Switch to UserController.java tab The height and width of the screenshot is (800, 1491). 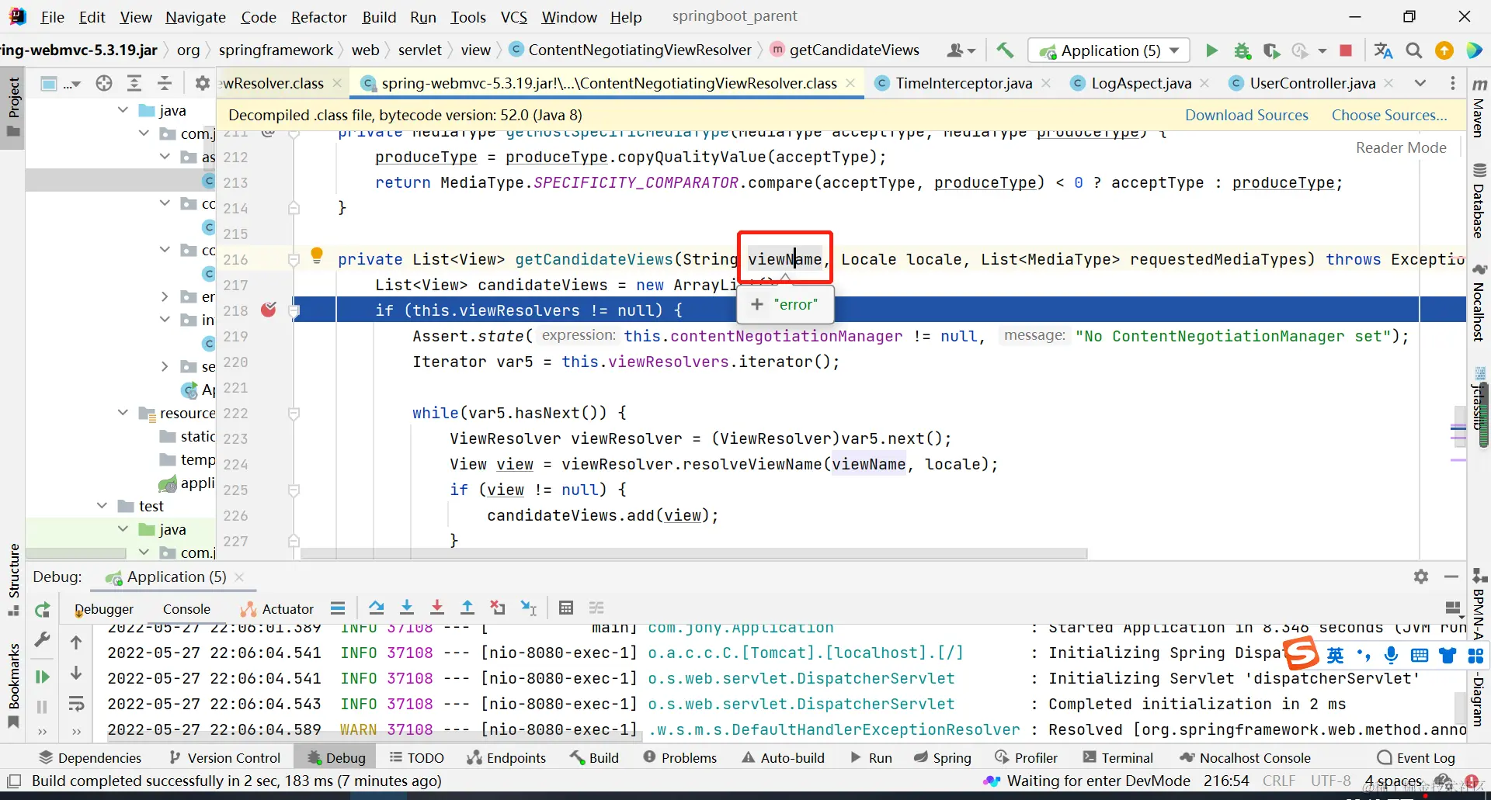click(x=1312, y=83)
